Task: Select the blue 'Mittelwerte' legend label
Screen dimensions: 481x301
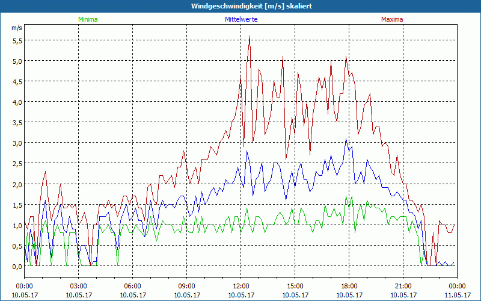Action: coord(241,19)
